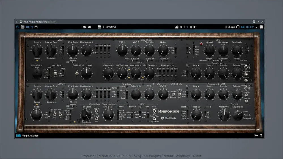Screen dimensions: 283x159
Task: Click the Noise White/Pink/Red color switch
Action: (x=176, y=50)
